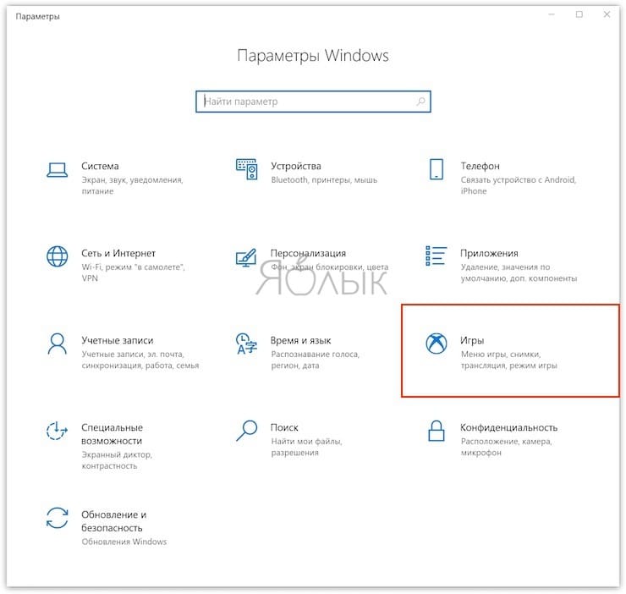The image size is (626, 594).
Task: Open the Специальные возможности dashed clock icon
Action: click(x=57, y=431)
